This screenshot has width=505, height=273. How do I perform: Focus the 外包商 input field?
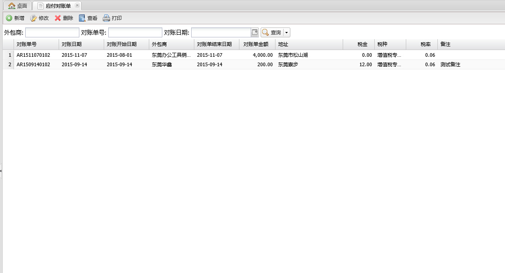pyautogui.click(x=52, y=32)
